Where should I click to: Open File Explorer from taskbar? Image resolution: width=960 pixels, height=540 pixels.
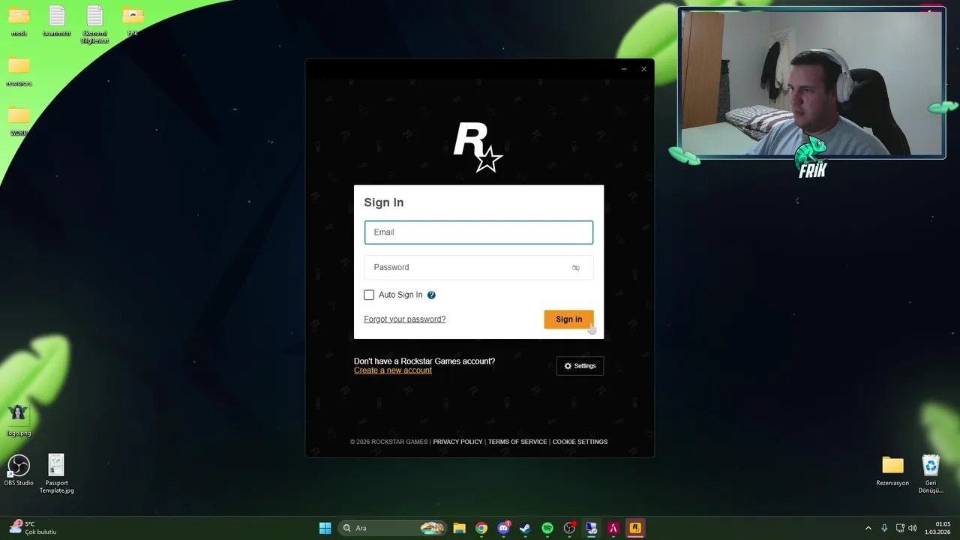pos(459,528)
